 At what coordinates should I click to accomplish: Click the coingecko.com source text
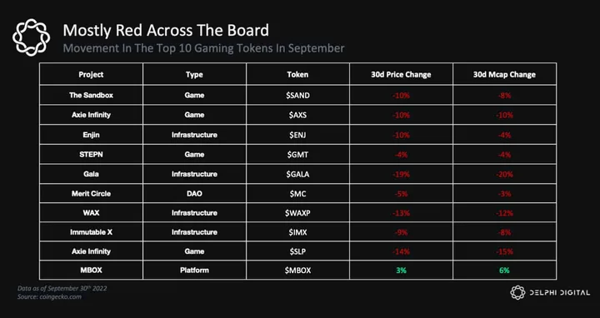[49, 296]
